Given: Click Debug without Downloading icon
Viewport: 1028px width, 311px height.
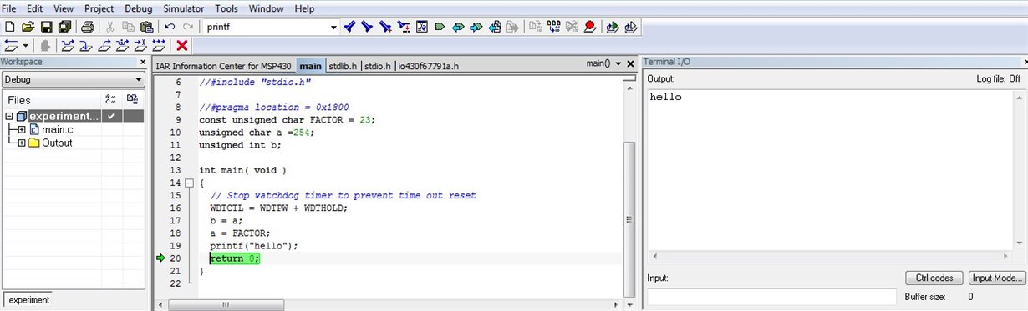Looking at the screenshot, I should coord(632,27).
